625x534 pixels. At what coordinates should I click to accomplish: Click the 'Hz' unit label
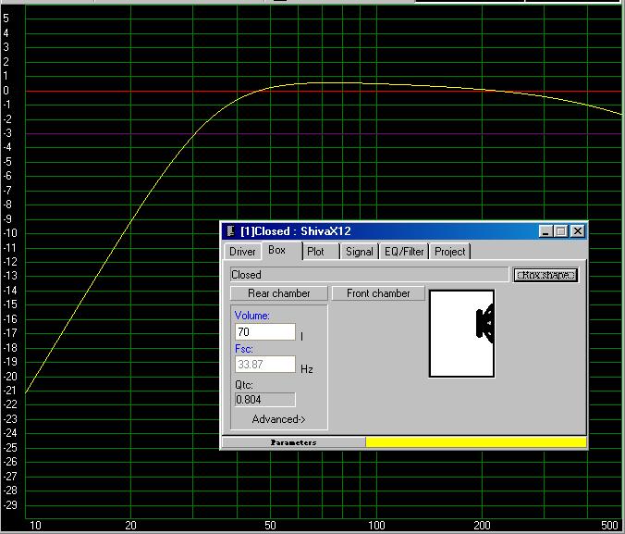(307, 368)
